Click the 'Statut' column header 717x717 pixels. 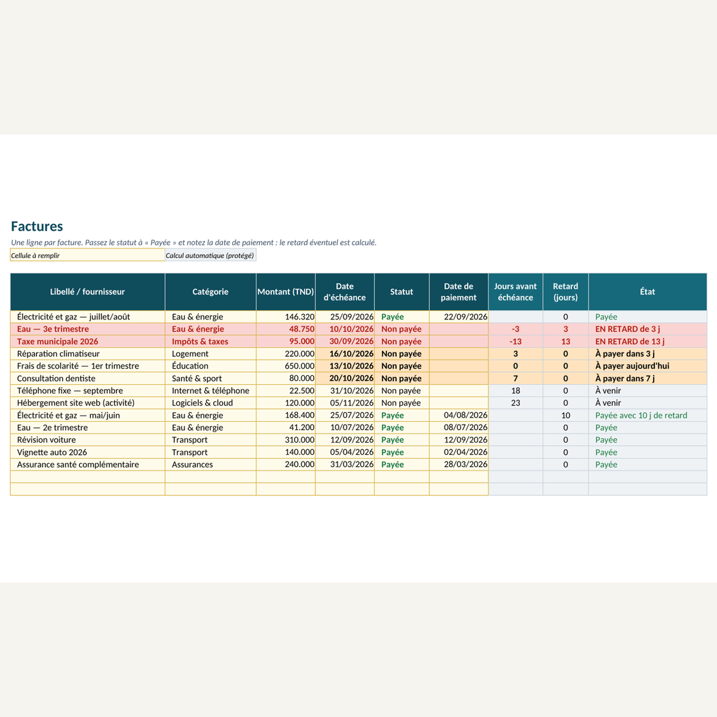point(402,292)
